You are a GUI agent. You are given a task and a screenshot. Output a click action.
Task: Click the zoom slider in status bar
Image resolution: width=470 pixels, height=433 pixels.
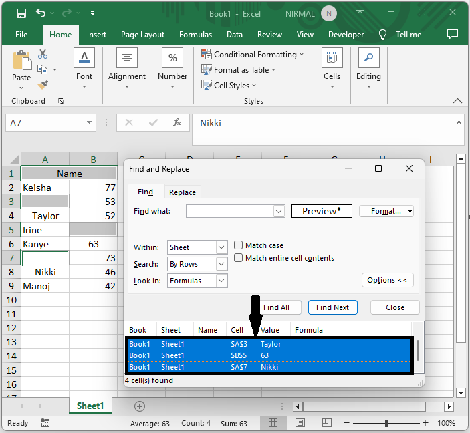coord(386,423)
